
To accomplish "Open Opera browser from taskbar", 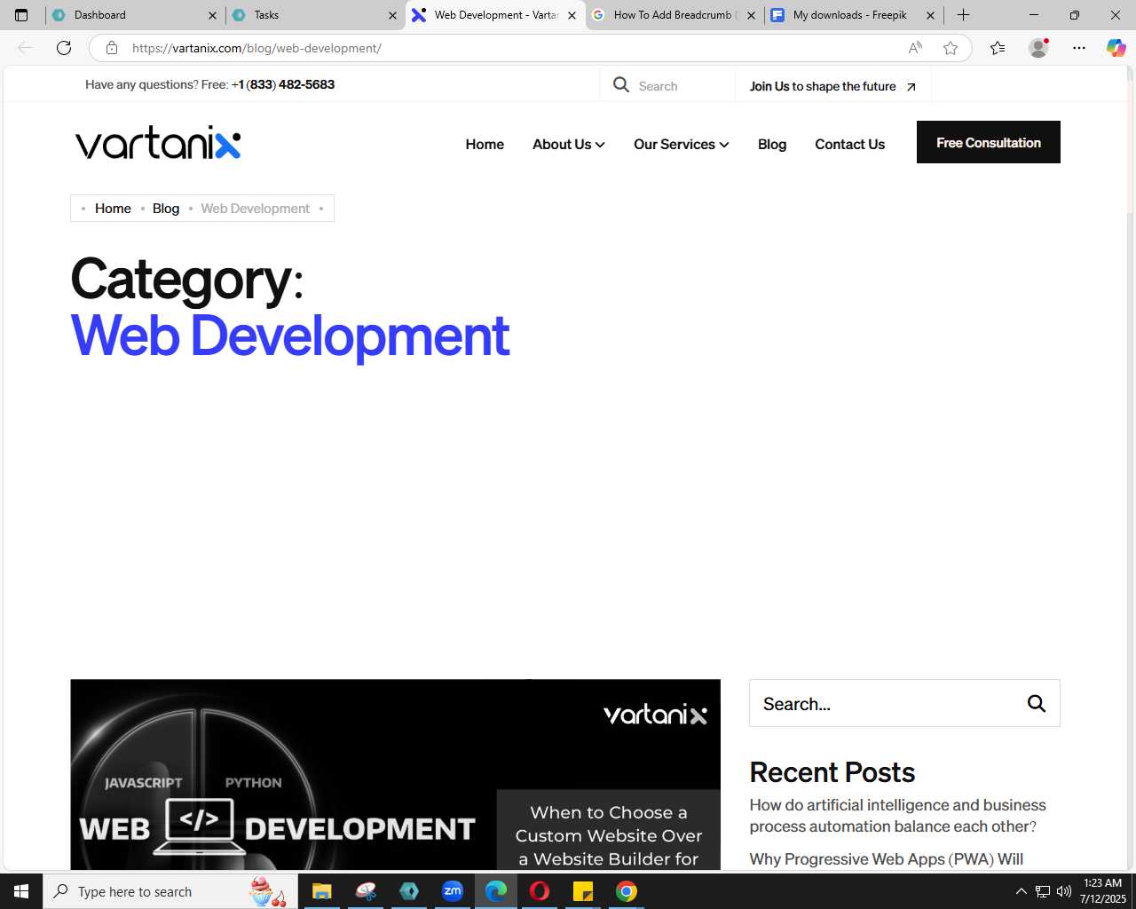I will point(540,891).
